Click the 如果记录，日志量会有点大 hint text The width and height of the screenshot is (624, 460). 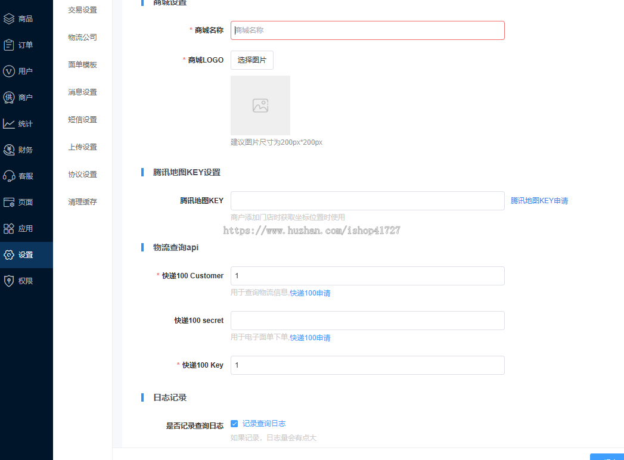click(x=274, y=438)
